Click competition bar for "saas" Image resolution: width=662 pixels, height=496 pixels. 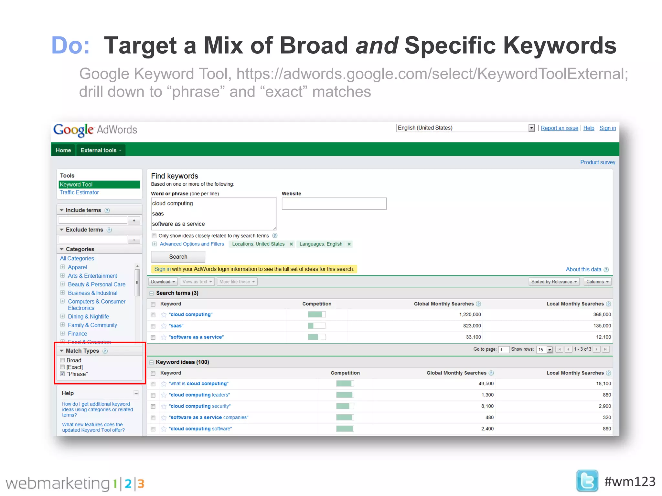click(x=316, y=326)
